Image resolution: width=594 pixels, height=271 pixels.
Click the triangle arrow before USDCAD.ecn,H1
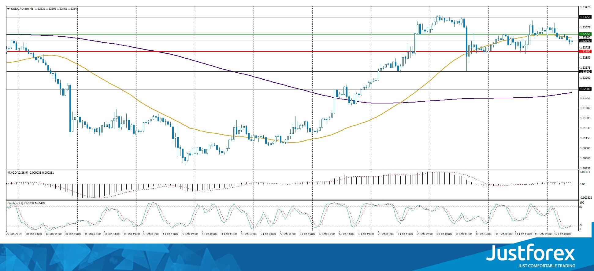tap(9, 9)
